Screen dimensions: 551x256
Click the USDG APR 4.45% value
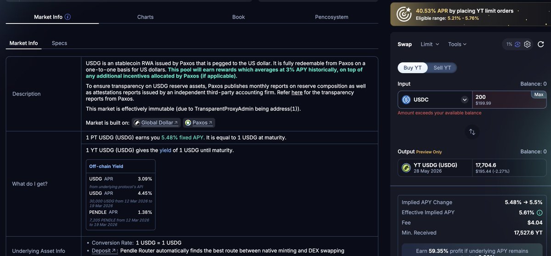pos(145,193)
